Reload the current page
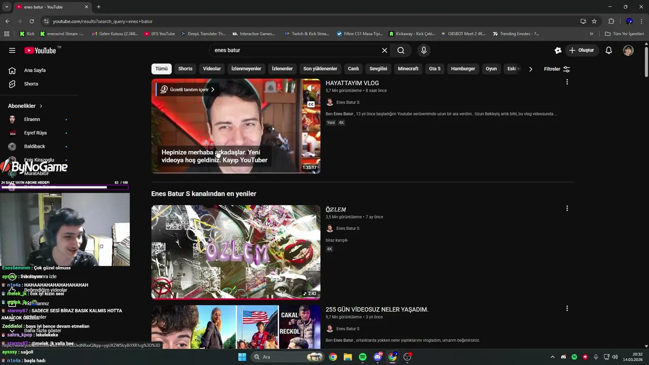 pos(31,21)
